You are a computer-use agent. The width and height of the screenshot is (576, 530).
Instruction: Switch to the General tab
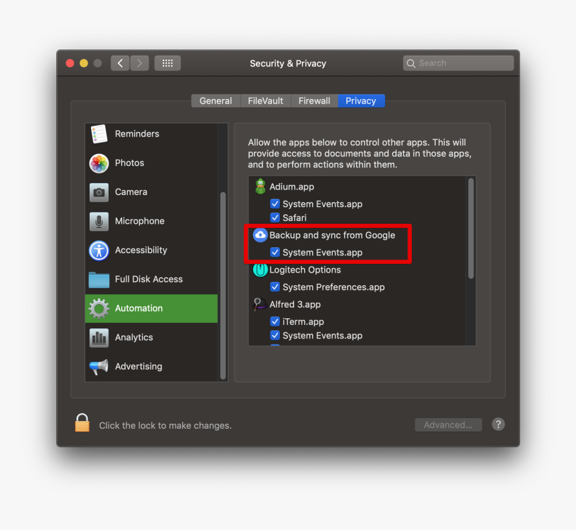[x=215, y=101]
